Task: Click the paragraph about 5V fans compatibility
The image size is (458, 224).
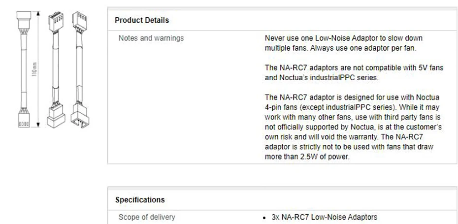Action: click(x=354, y=72)
